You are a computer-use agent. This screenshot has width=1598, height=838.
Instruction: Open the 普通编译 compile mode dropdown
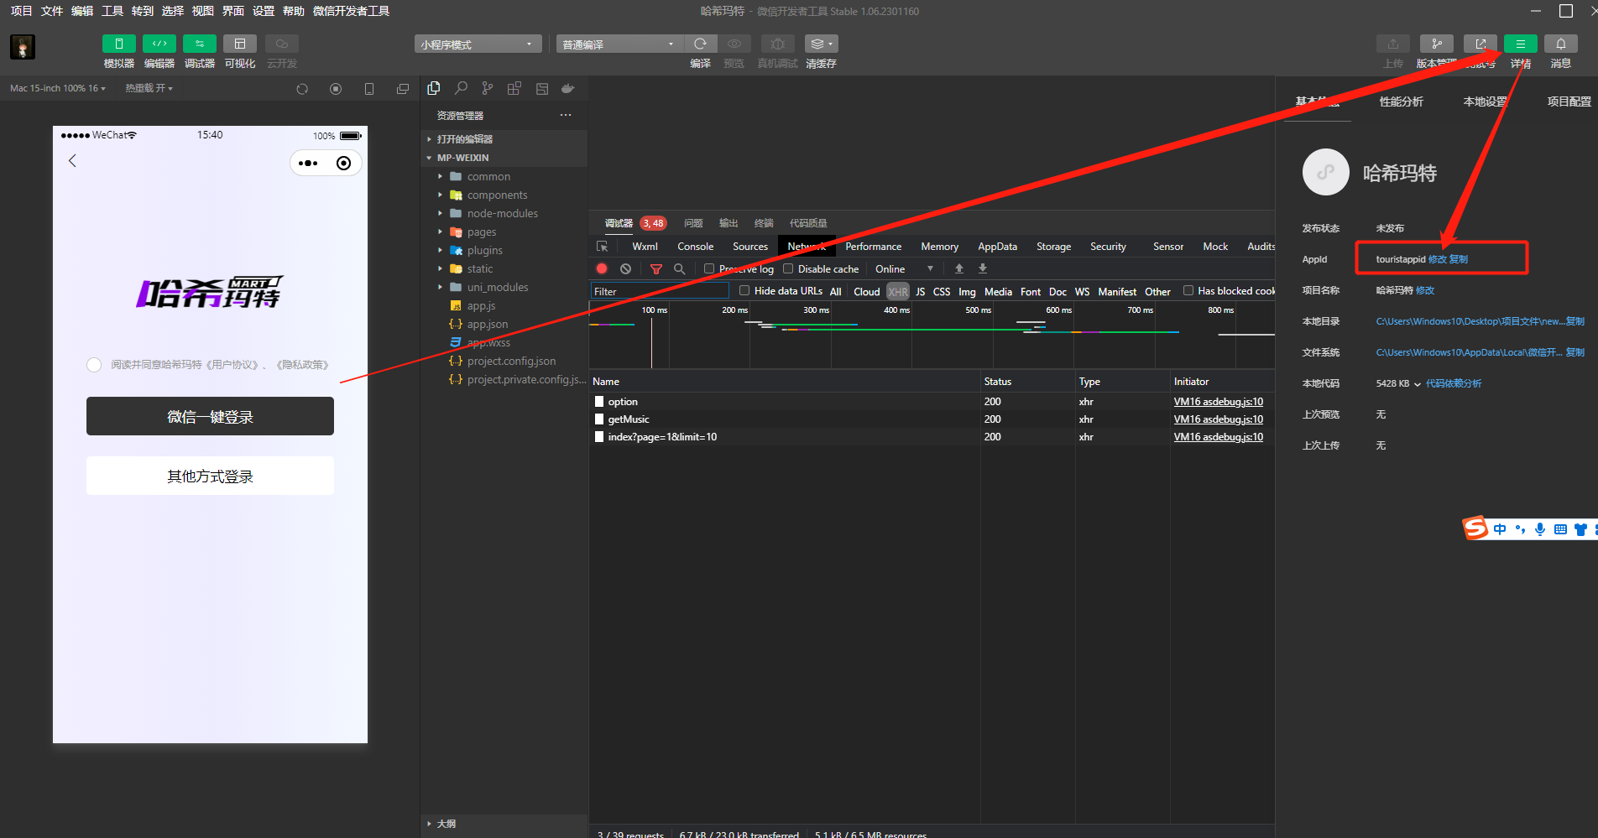619,44
